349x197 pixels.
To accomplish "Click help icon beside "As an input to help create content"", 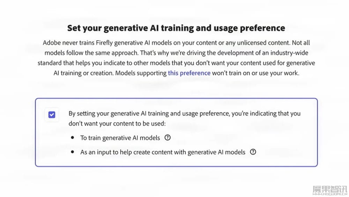I will [x=253, y=152].
